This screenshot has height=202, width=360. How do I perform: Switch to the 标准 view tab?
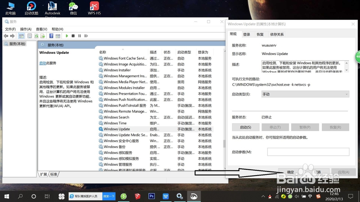click(x=54, y=174)
